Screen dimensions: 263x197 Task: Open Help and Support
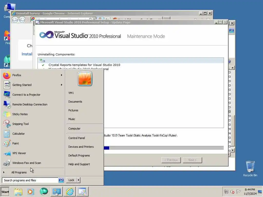[79, 164]
